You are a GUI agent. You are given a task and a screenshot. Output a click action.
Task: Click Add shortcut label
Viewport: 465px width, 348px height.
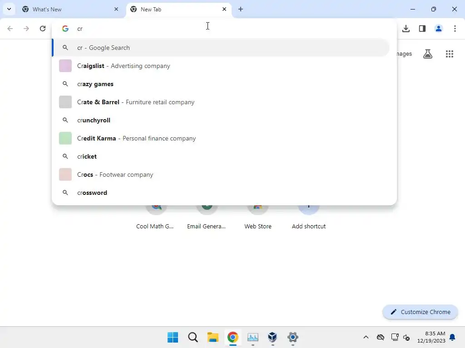[x=309, y=227]
